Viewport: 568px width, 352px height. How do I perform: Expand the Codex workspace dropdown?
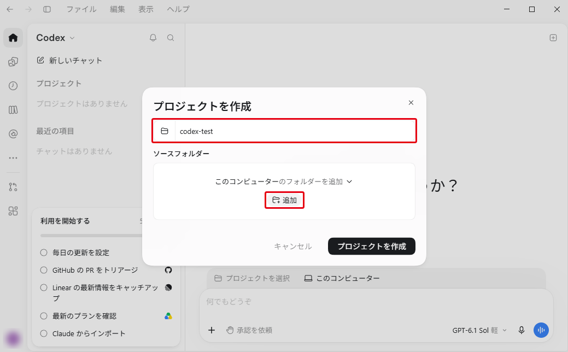click(55, 38)
